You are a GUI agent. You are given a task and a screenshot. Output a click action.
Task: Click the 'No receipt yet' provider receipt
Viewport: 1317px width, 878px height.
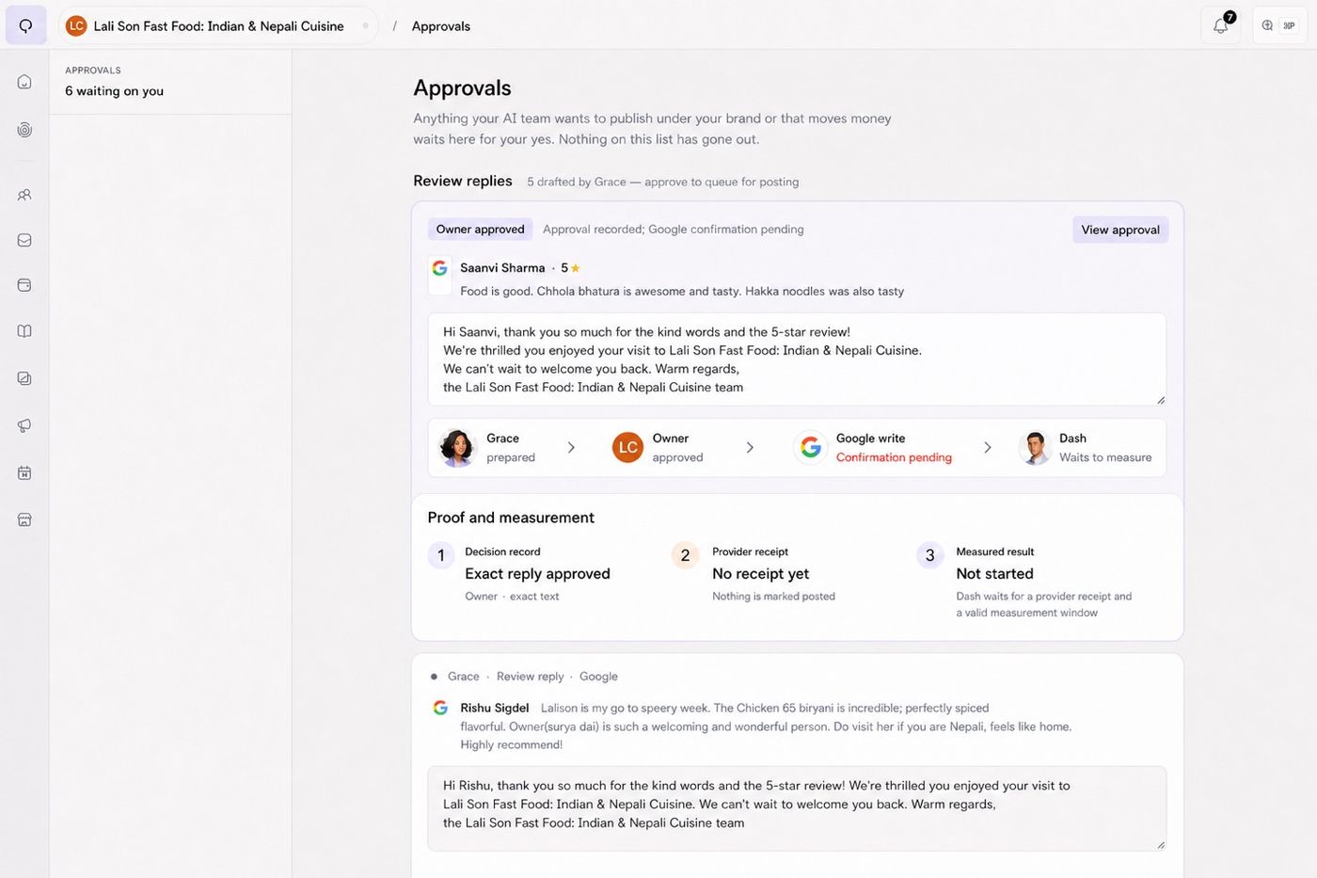pyautogui.click(x=760, y=574)
